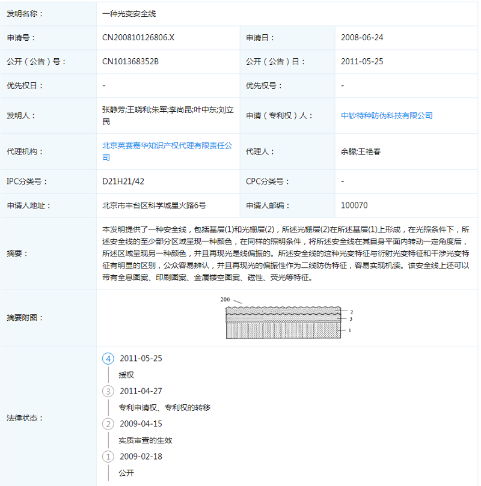
Task: Click the abstract text paragraph
Action: [x=287, y=254]
